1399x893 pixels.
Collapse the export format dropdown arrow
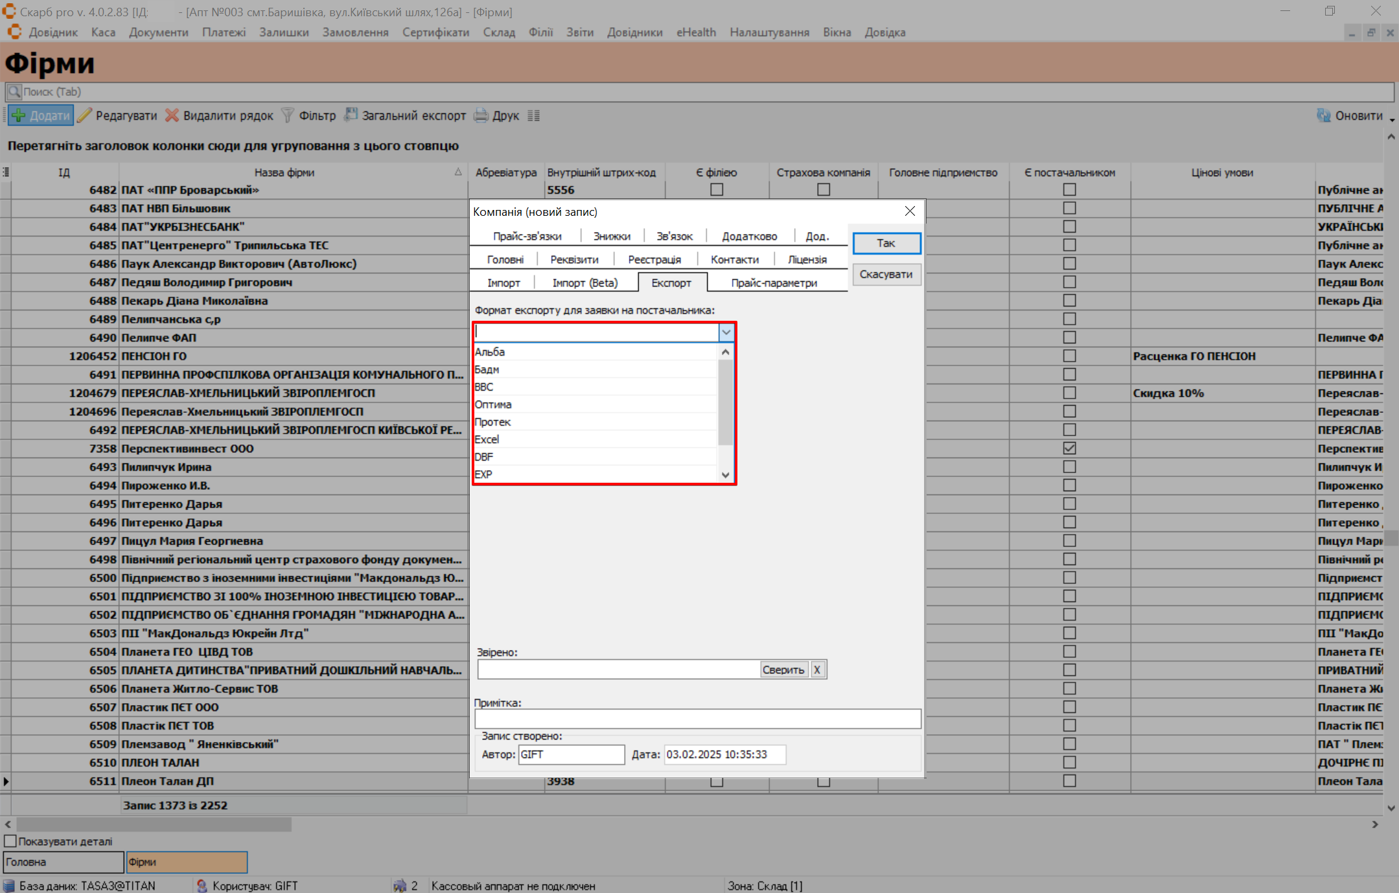pos(726,332)
